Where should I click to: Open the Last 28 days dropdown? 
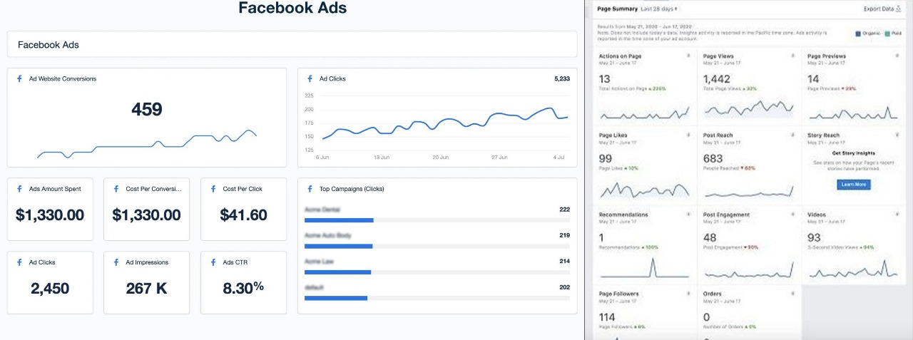point(658,9)
